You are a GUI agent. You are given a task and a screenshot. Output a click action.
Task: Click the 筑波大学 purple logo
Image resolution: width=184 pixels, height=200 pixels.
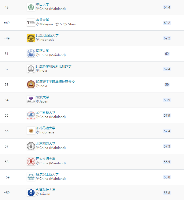click(x=31, y=100)
